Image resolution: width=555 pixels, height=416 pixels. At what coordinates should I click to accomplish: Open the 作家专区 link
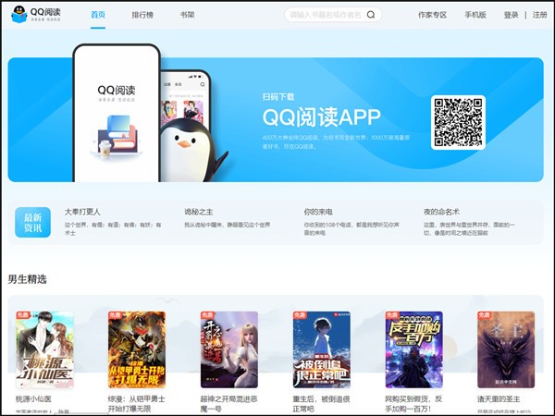click(x=432, y=15)
